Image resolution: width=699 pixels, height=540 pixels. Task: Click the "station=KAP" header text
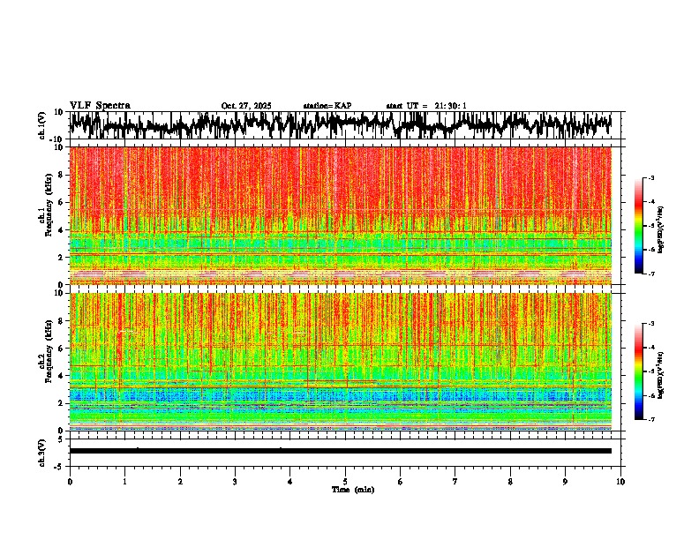click(327, 106)
